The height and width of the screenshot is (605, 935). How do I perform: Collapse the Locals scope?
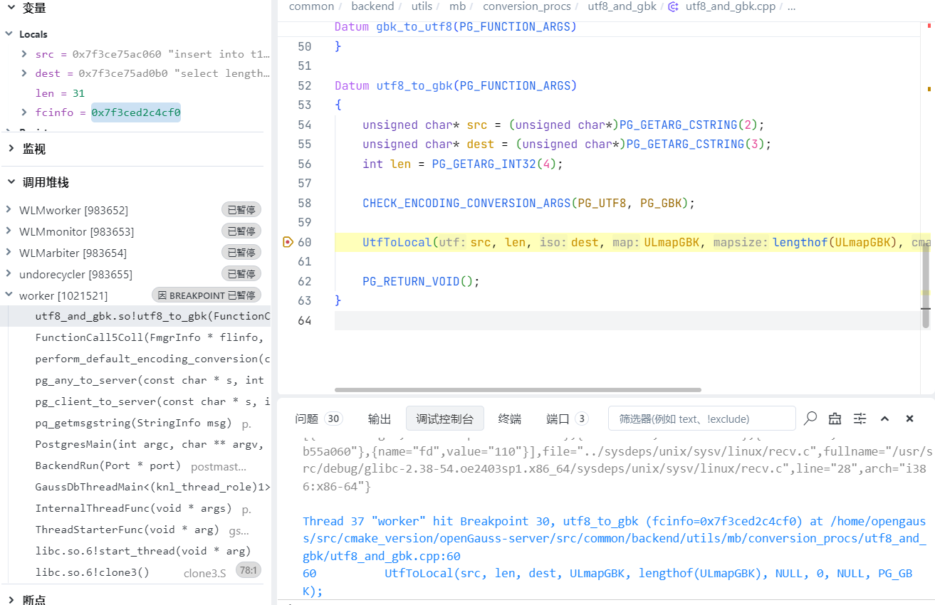(x=9, y=34)
